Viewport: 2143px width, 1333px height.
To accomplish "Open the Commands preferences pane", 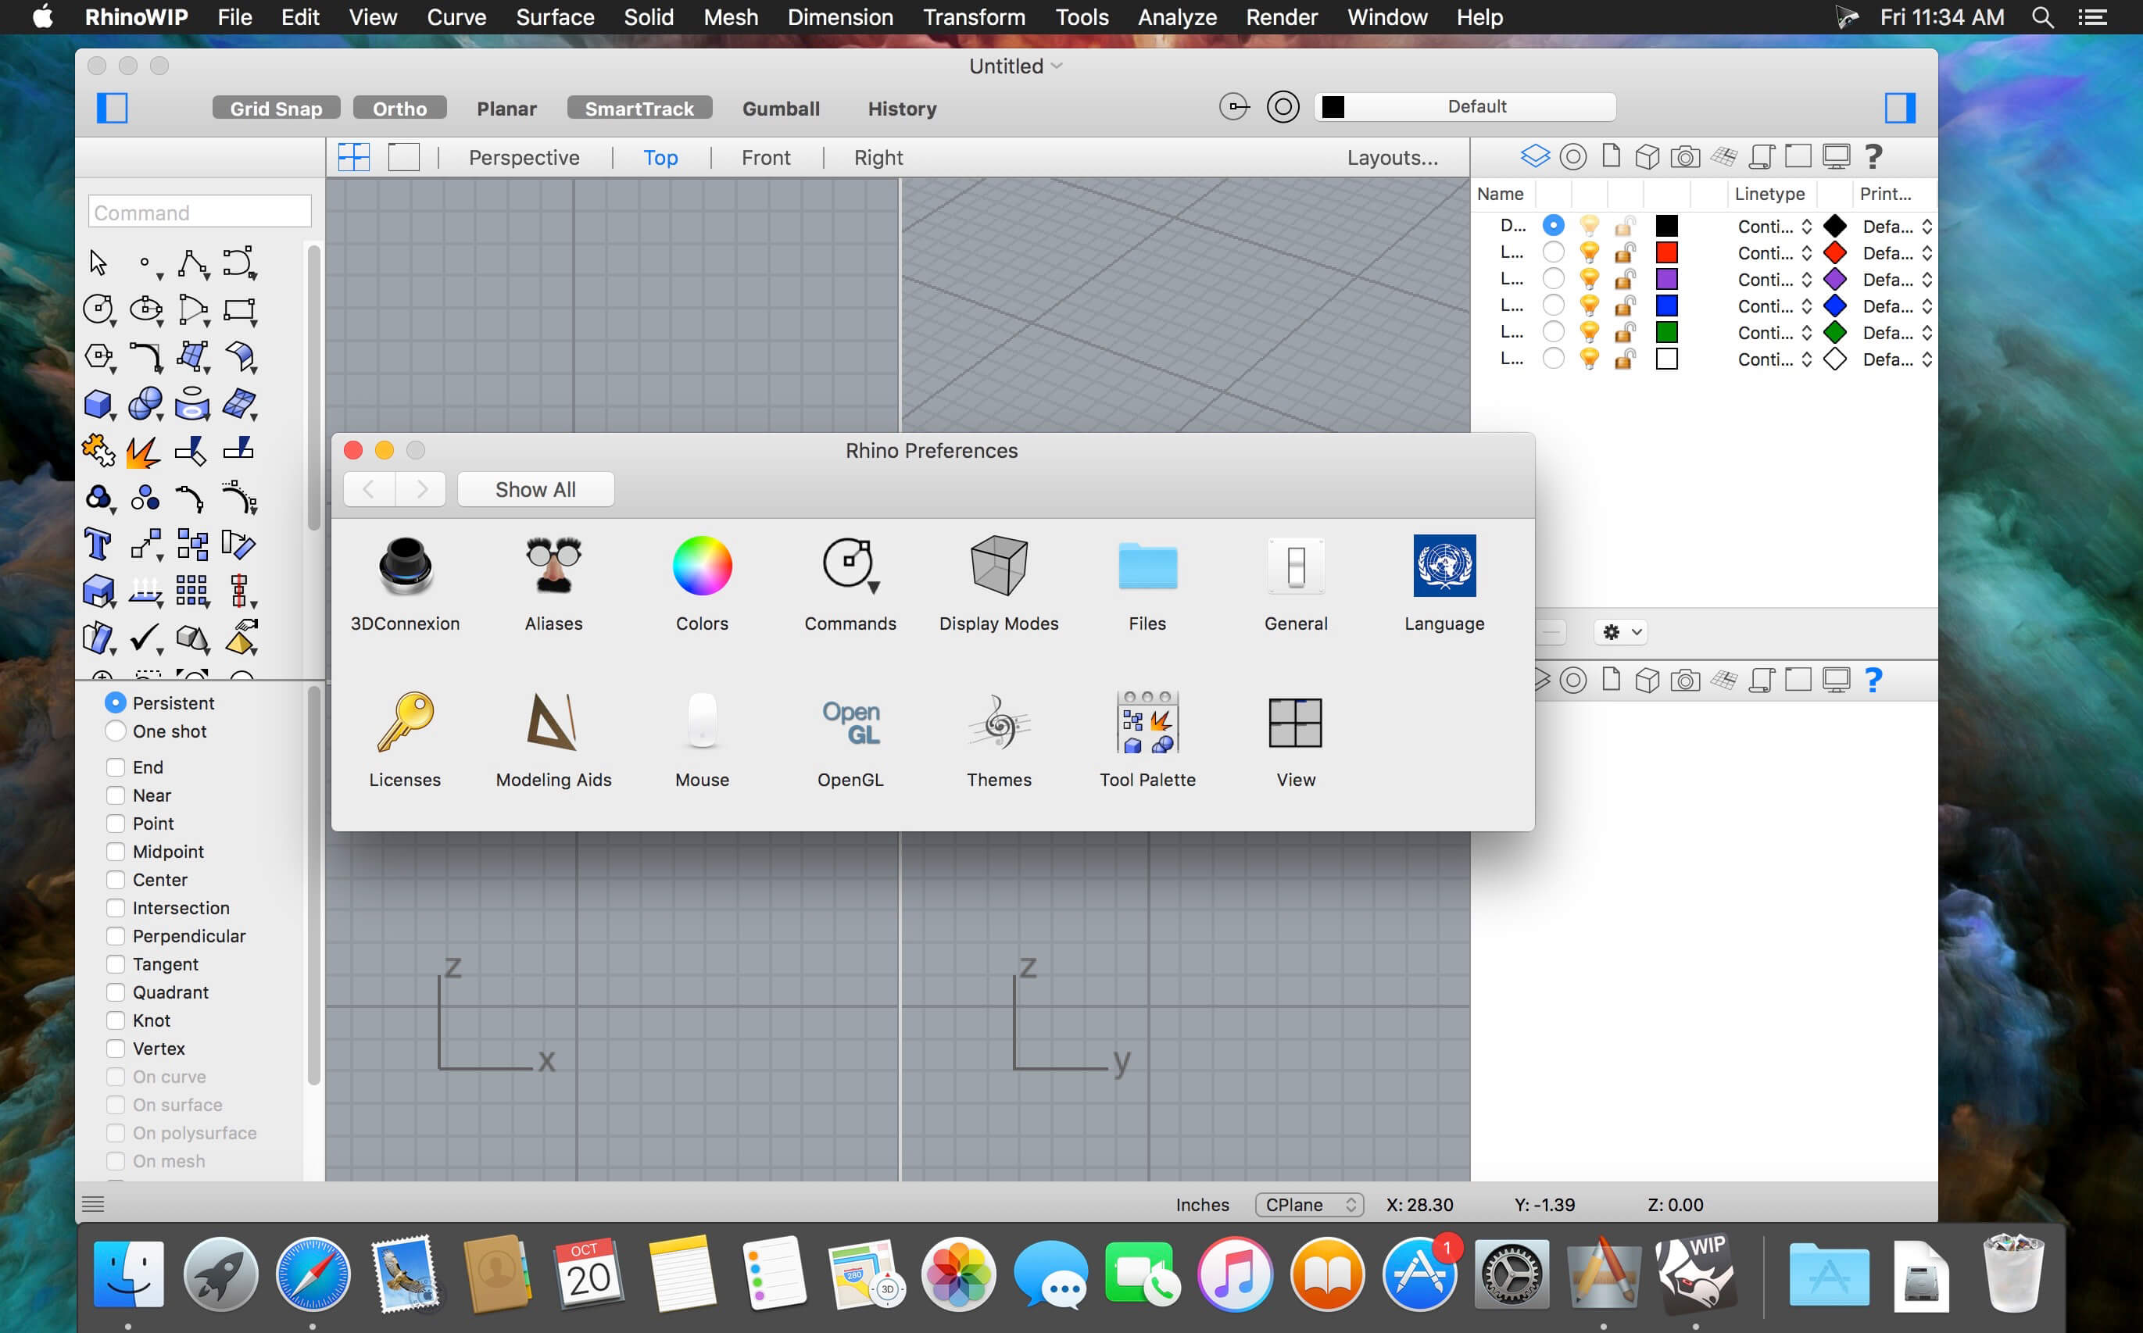I will pos(850,582).
